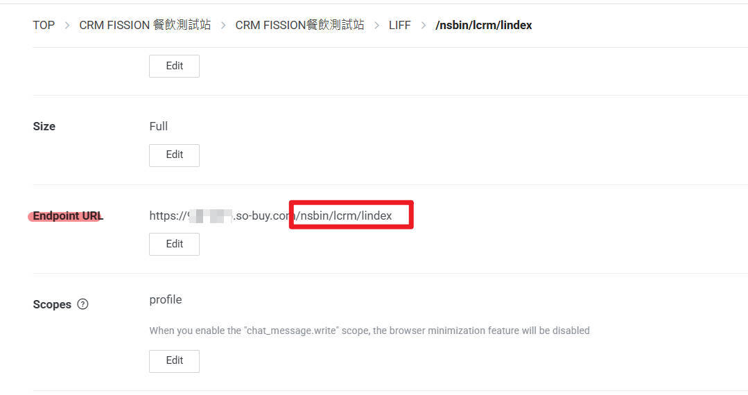This screenshot has height=395, width=748.
Task: Edit the Scopes setting
Action: coord(174,360)
